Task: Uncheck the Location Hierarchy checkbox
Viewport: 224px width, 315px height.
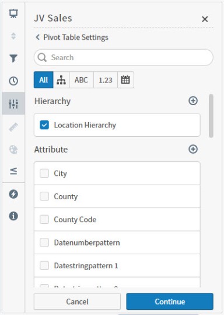Action: (x=44, y=125)
